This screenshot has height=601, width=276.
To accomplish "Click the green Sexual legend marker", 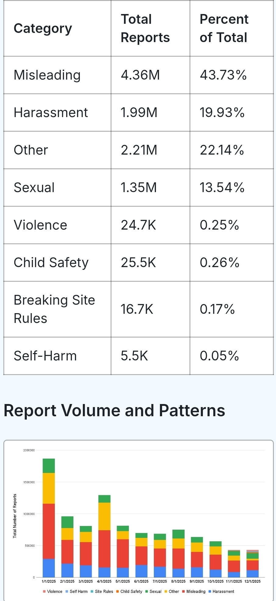I will 147,592.
